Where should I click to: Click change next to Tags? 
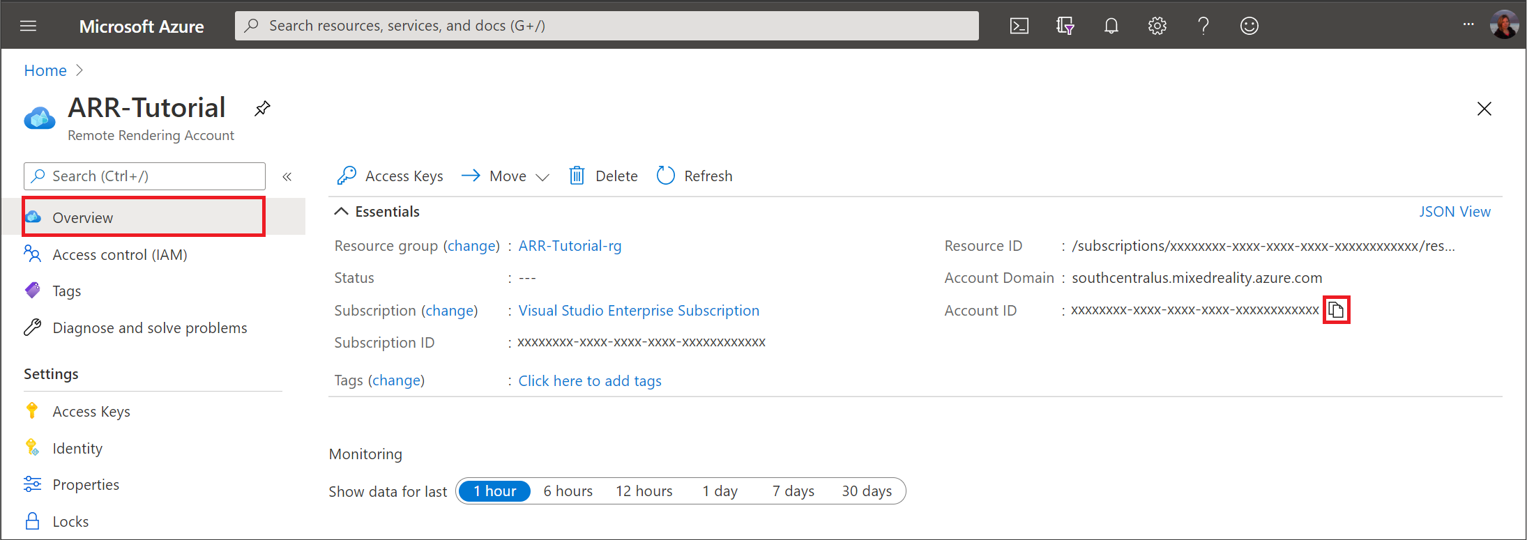(396, 380)
